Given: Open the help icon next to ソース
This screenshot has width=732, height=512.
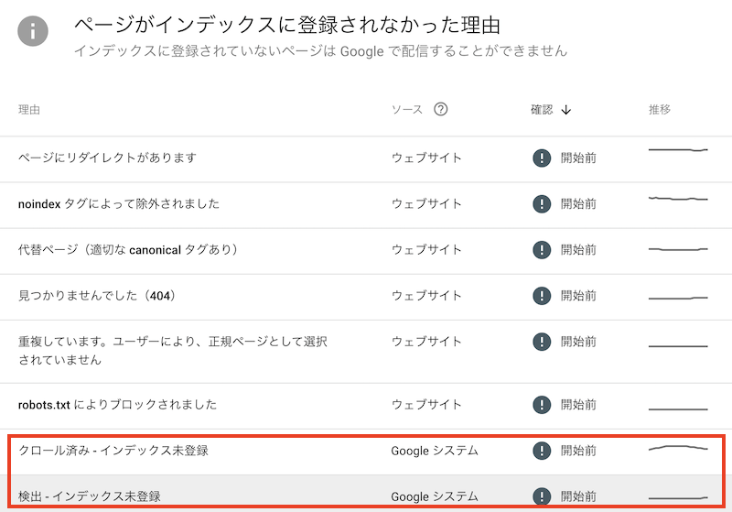Looking at the screenshot, I should [x=441, y=110].
